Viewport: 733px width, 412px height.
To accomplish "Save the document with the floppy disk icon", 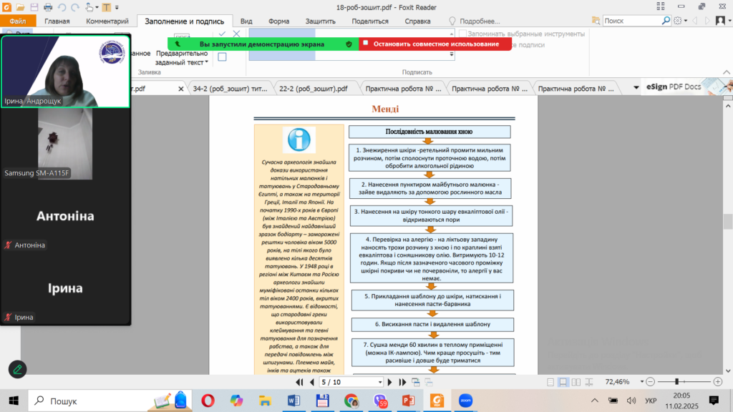I will click(34, 7).
